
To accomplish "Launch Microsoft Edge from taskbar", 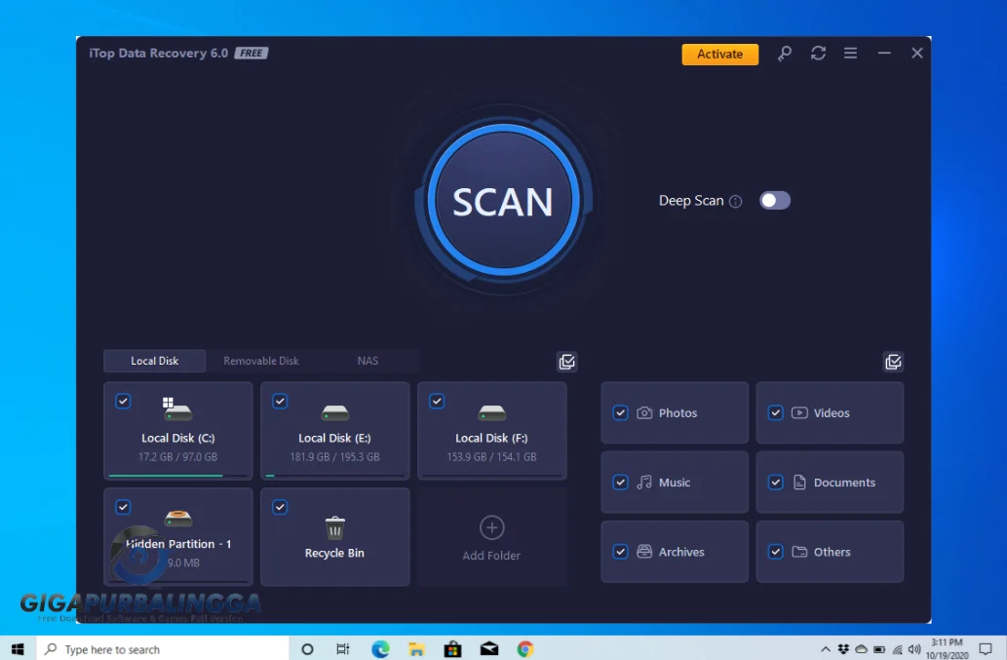I will [x=380, y=649].
